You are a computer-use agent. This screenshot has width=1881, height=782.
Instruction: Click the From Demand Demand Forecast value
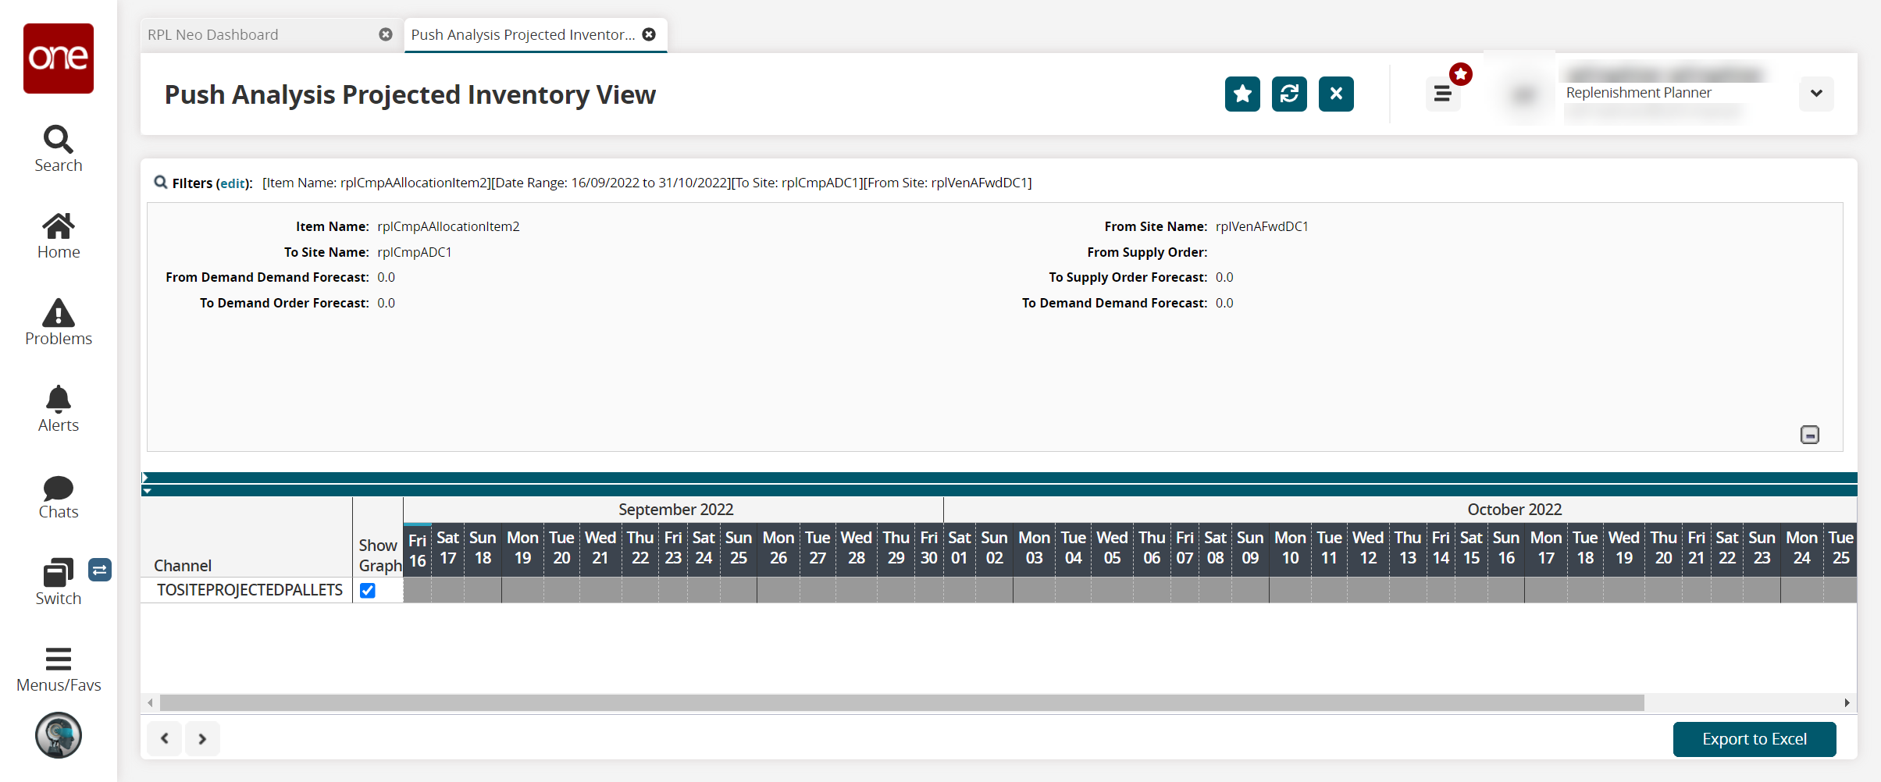pyautogui.click(x=387, y=278)
